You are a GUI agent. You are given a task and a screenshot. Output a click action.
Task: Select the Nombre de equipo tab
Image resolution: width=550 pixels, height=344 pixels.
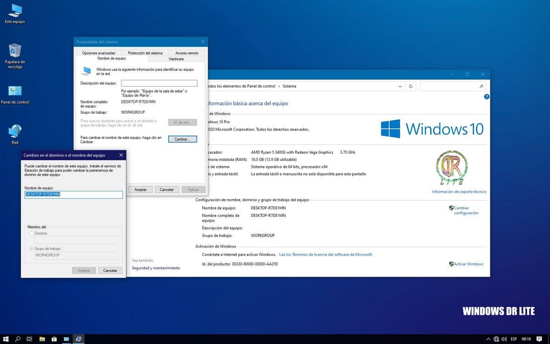111,59
